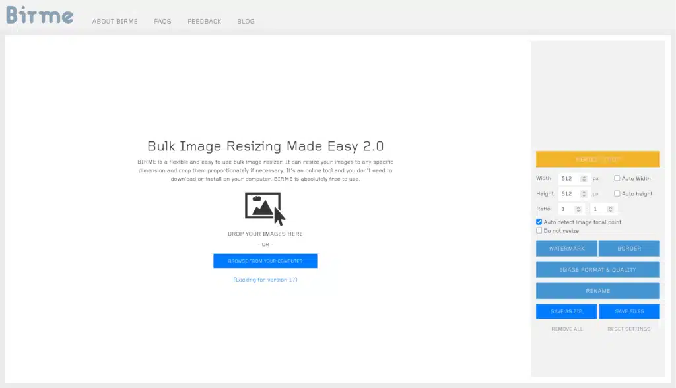The width and height of the screenshot is (676, 388).
Task: Open the FAQs page
Action: click(162, 22)
